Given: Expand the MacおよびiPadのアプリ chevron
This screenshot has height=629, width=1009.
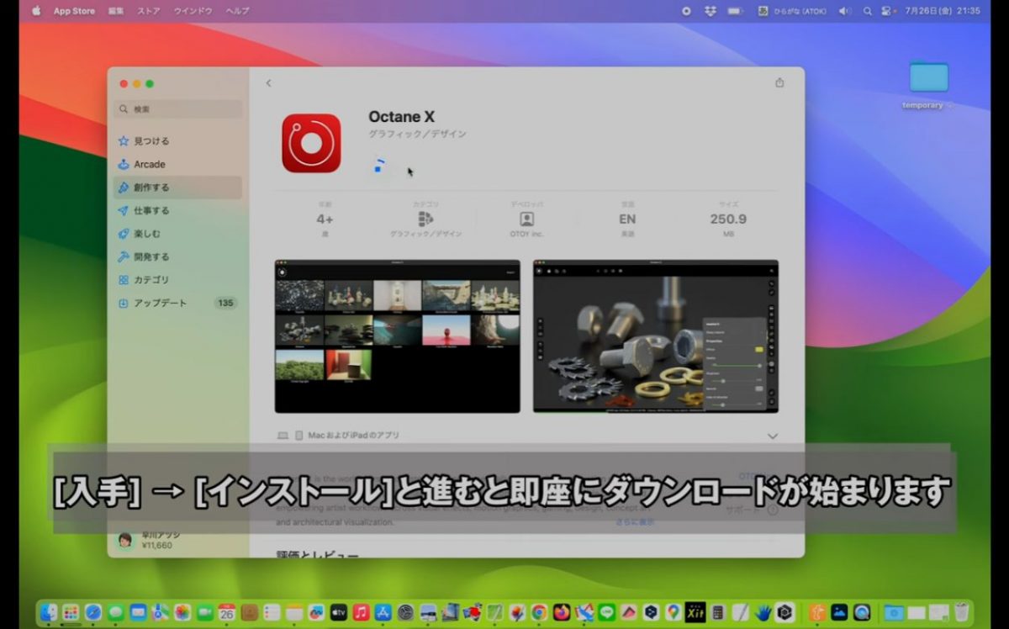Looking at the screenshot, I should [x=773, y=436].
